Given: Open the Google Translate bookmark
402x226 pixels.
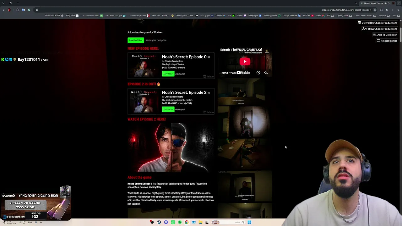Looking at the screenshot, I should (x=291, y=16).
